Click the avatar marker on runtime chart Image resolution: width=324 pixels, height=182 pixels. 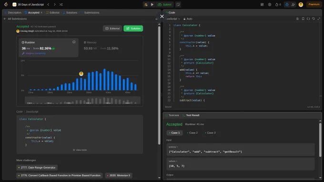81,74
